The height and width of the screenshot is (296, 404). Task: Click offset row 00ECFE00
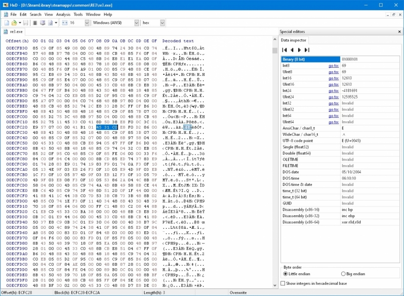17,285
